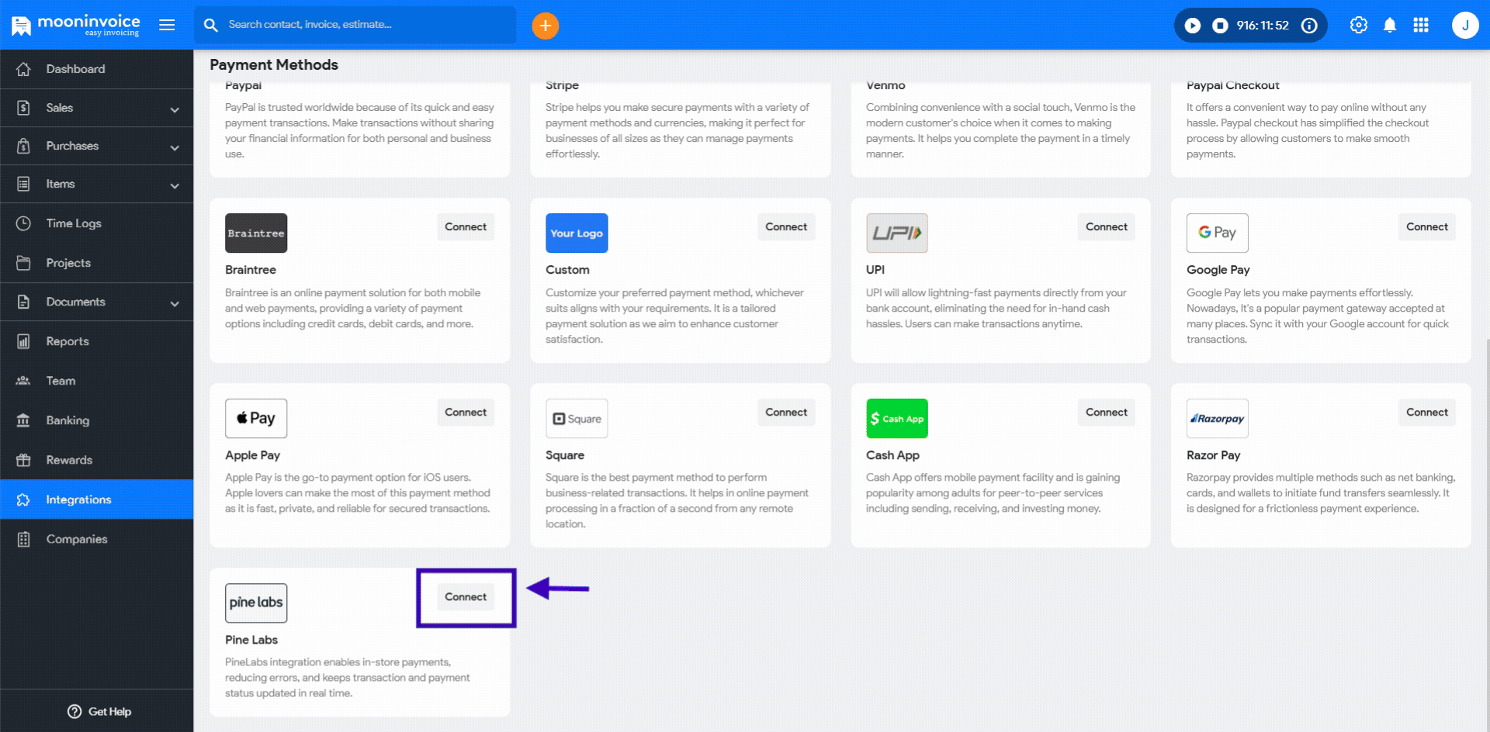This screenshot has width=1490, height=732.
Task: Click the Cash App logo thumbnail
Action: point(897,419)
